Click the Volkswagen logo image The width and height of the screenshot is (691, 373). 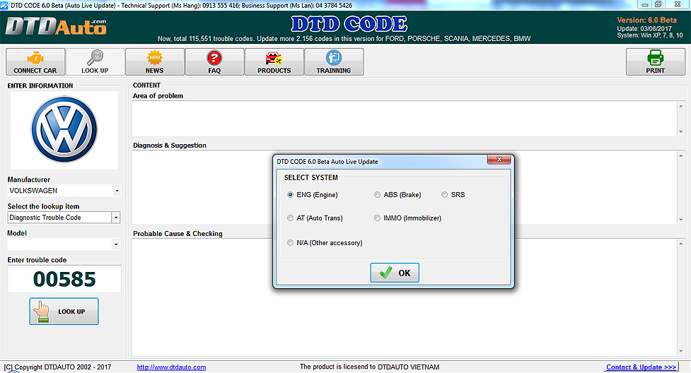point(64,129)
